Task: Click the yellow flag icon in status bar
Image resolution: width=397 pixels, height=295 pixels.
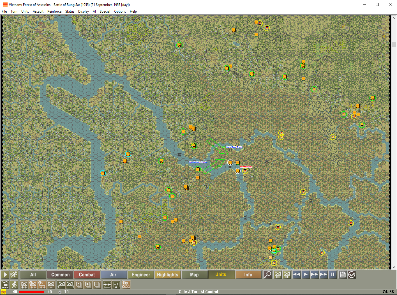Action: tap(4, 292)
